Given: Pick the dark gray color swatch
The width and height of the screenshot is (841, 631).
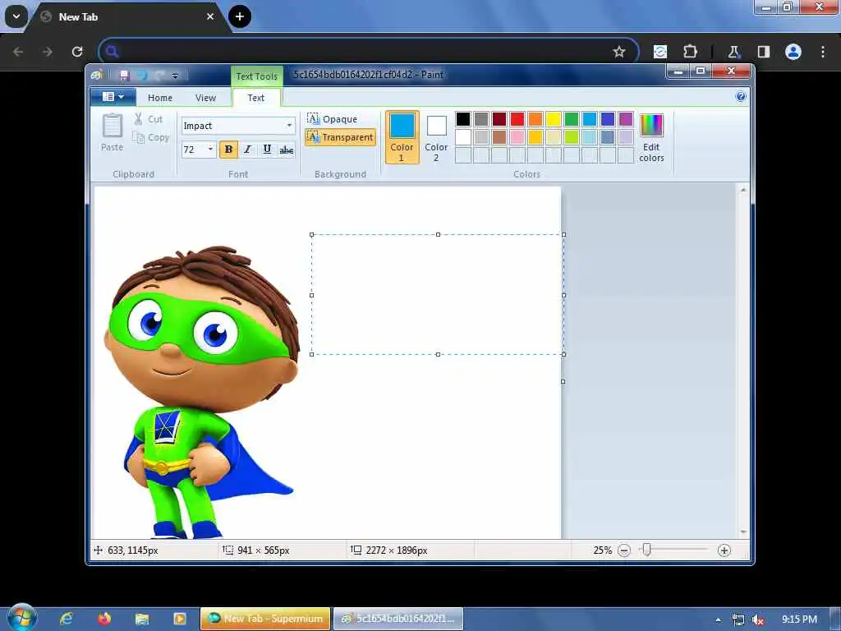Looking at the screenshot, I should 481,118.
